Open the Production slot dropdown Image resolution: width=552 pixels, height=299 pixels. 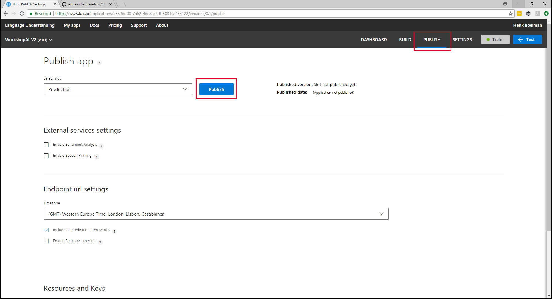point(118,89)
